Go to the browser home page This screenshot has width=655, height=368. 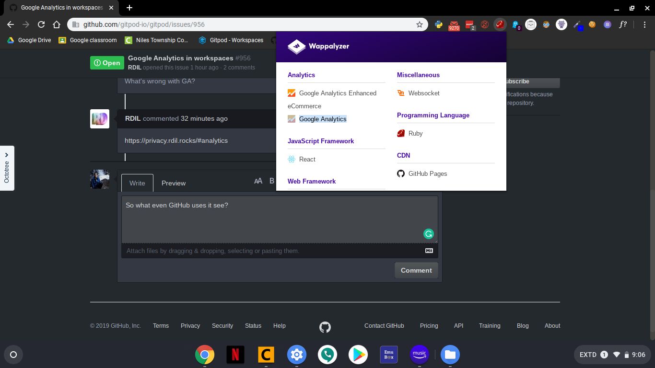[x=57, y=24]
